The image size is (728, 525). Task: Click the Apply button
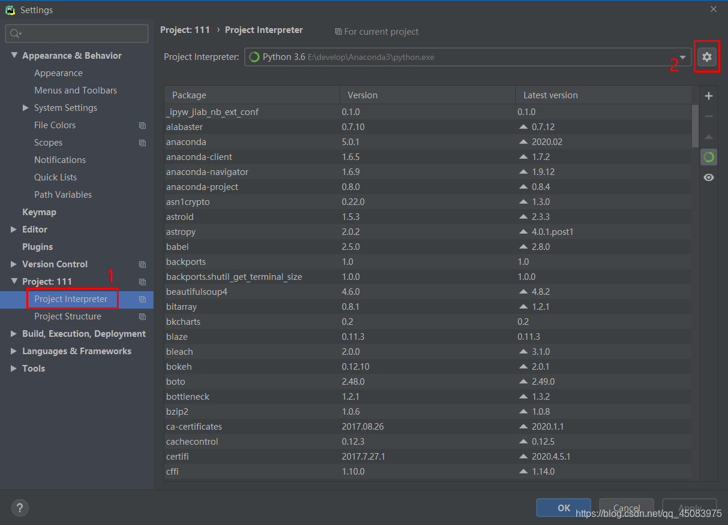[x=690, y=508]
